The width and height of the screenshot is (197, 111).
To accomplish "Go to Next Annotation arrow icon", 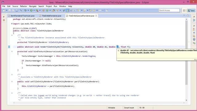I will point(78,10).
